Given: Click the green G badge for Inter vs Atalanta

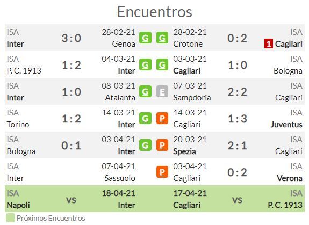Looking at the screenshot, I should [x=145, y=91].
